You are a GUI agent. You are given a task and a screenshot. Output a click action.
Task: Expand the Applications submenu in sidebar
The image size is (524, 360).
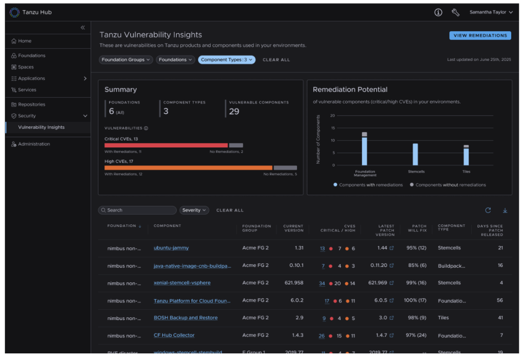coord(85,78)
